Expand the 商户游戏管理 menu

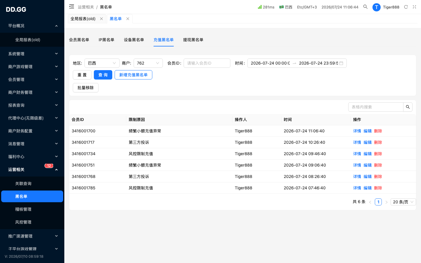coord(32,67)
